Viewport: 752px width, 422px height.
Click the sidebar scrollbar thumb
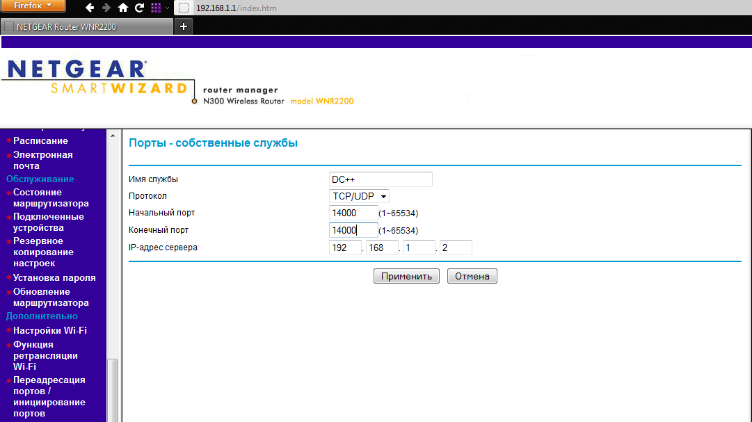113,390
